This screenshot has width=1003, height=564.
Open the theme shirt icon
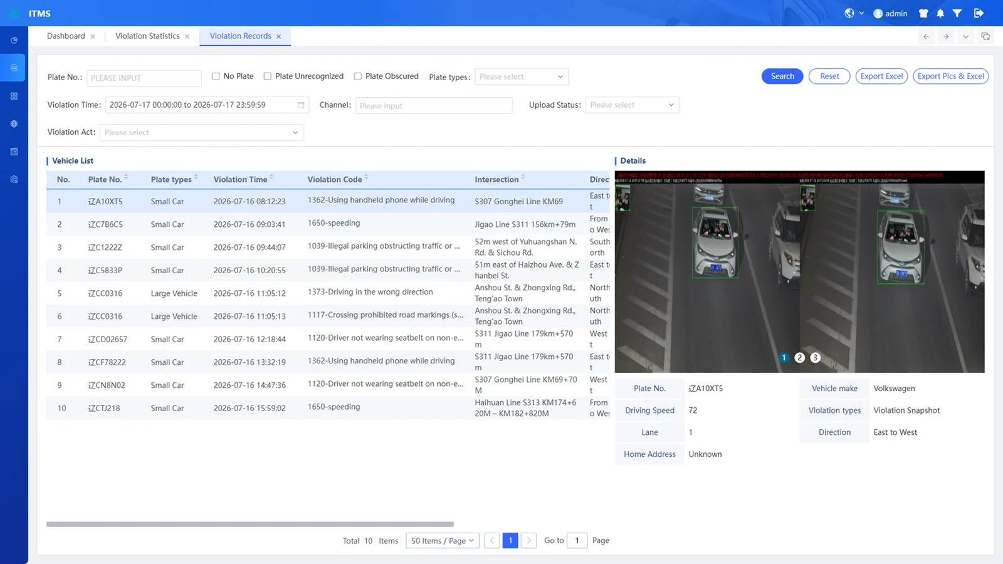click(x=923, y=13)
